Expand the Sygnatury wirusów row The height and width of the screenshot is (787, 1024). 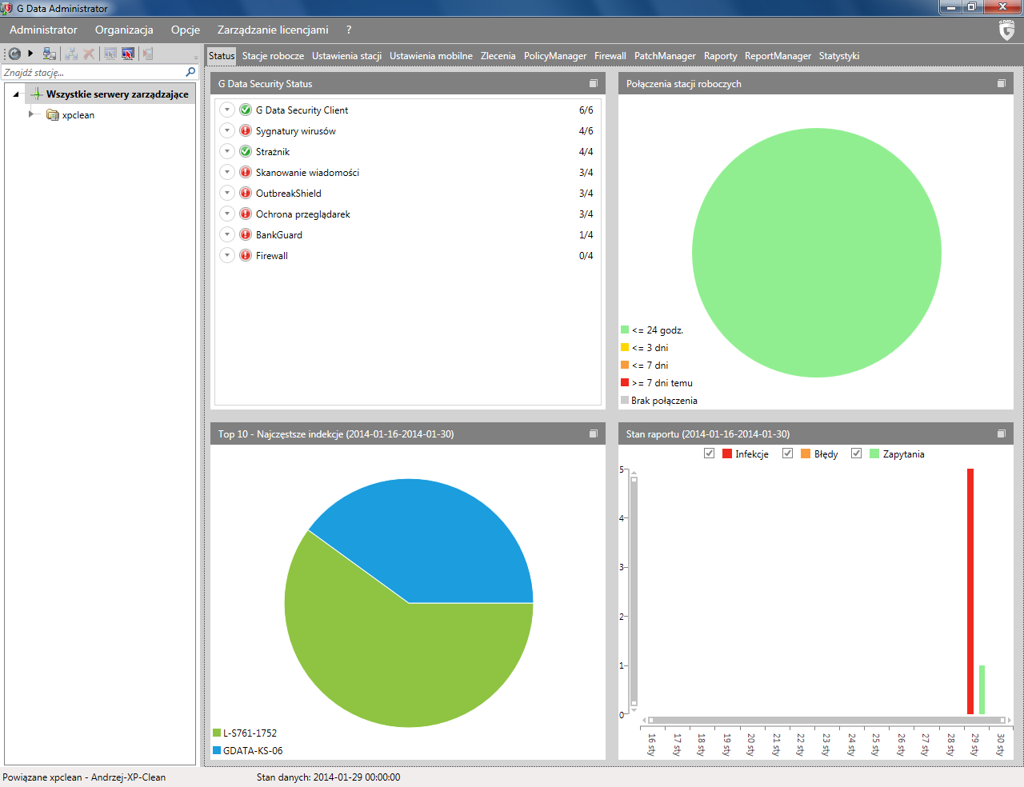point(227,130)
